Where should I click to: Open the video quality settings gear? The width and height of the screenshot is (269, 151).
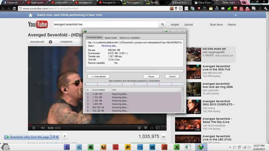tap(139, 128)
